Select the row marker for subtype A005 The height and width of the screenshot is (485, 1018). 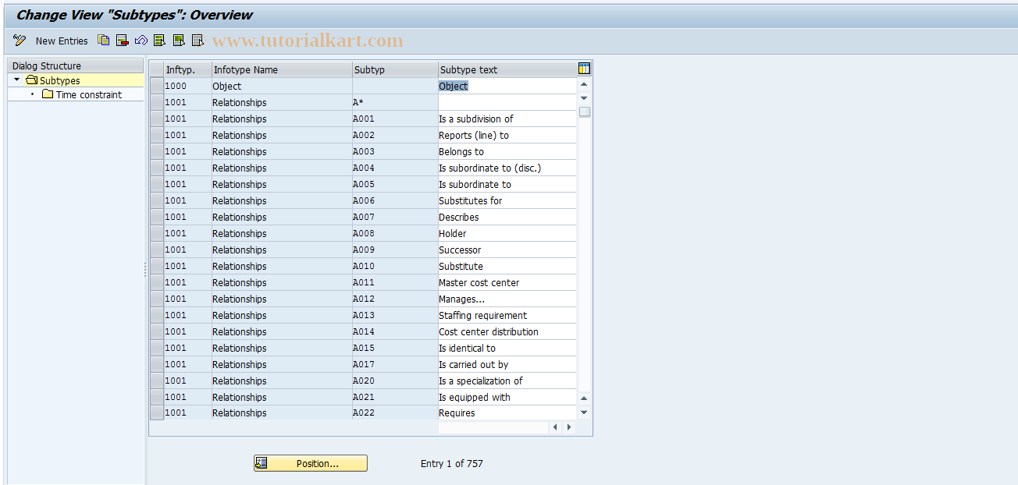(157, 184)
